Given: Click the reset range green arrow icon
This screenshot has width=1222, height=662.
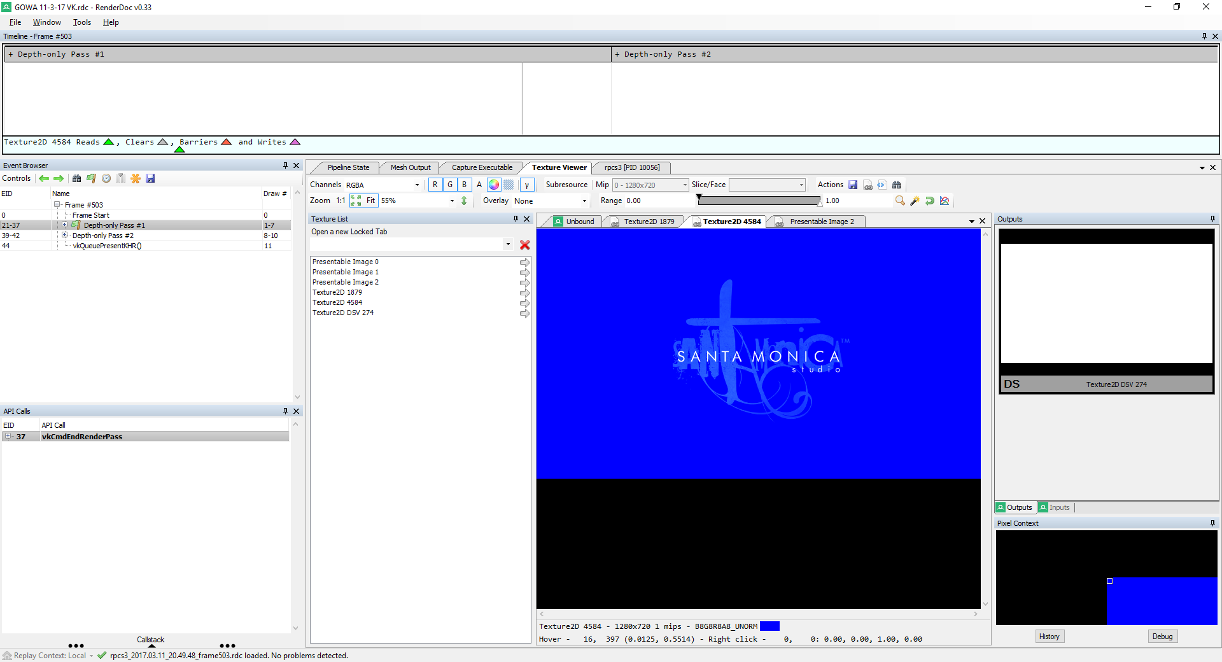Looking at the screenshot, I should [929, 201].
